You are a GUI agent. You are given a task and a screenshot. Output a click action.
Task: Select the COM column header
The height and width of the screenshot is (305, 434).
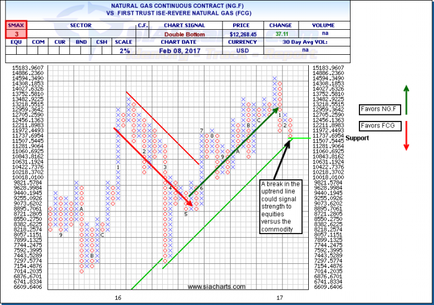tap(38, 42)
